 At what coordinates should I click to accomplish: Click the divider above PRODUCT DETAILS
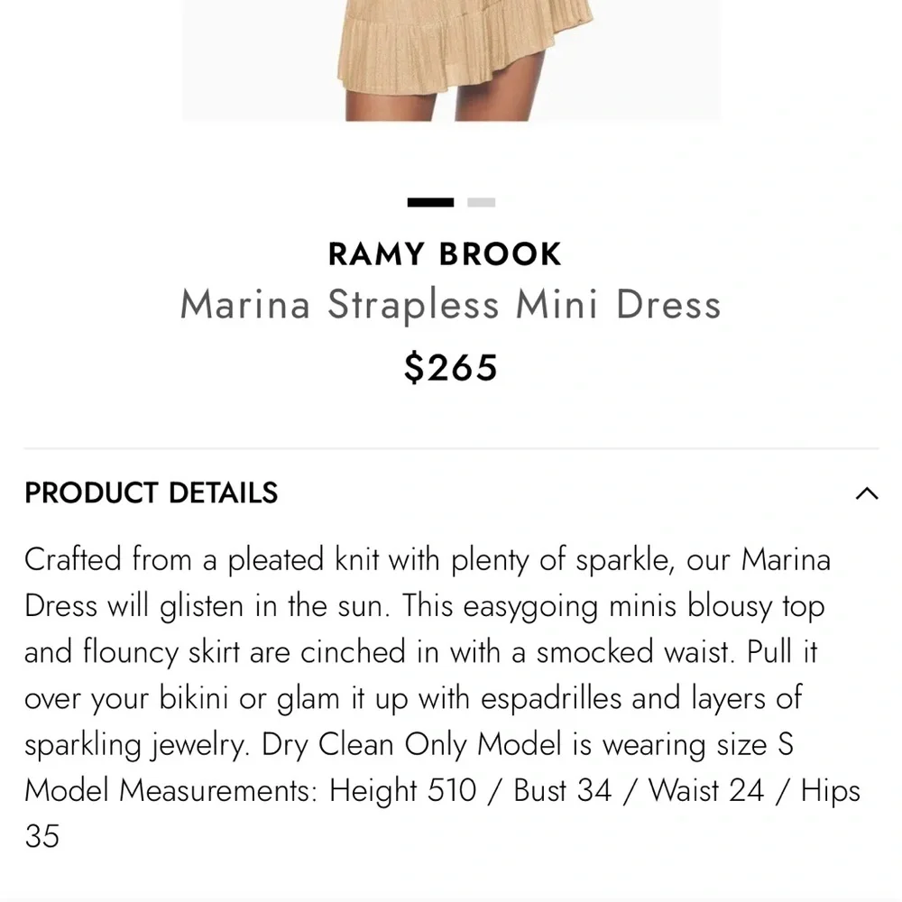(451, 444)
